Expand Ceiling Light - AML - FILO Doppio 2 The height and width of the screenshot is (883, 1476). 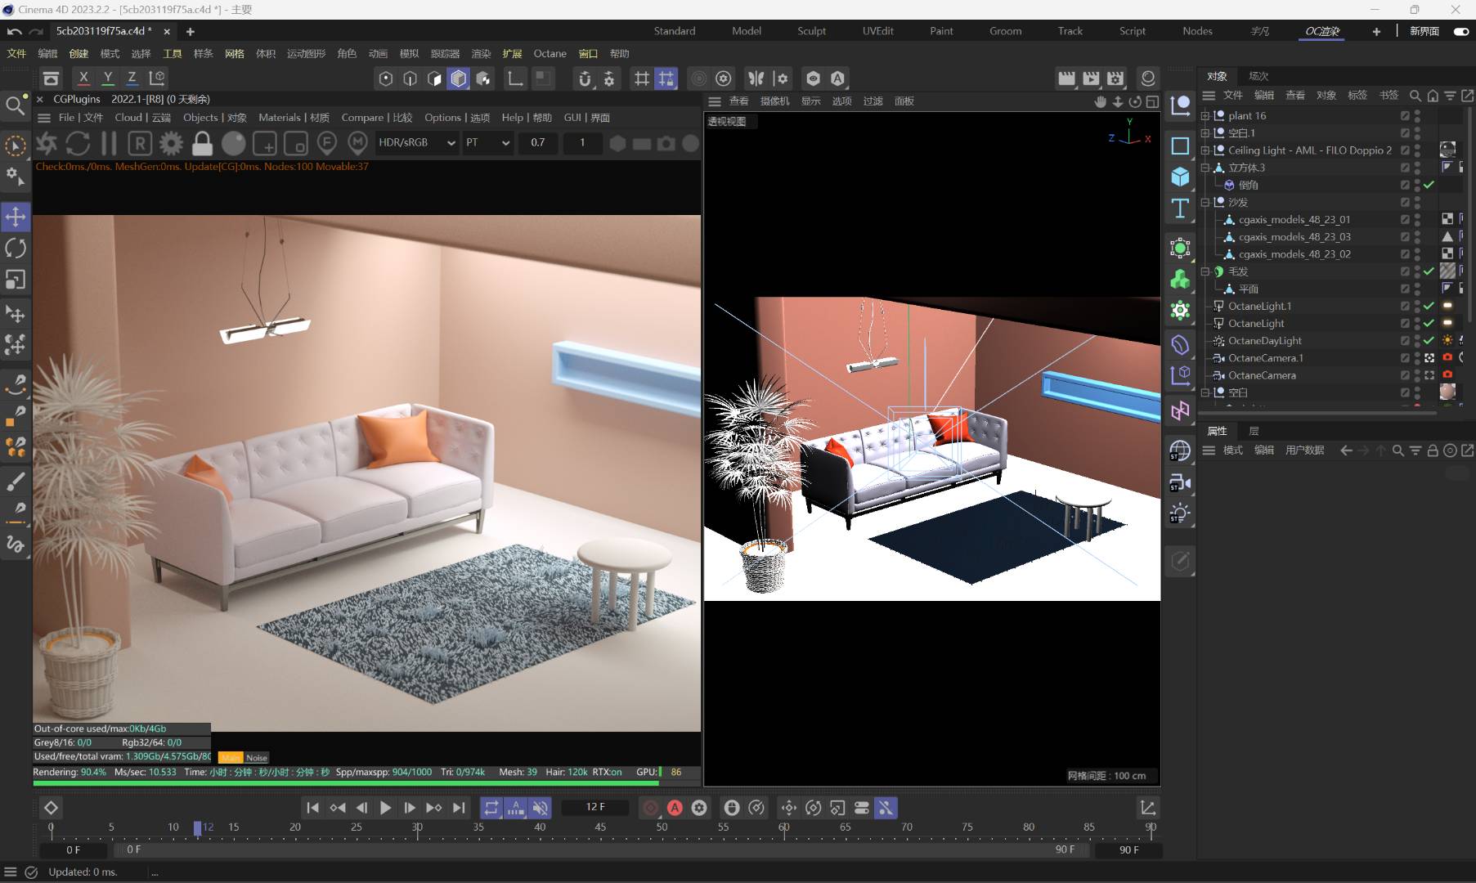coord(1205,150)
